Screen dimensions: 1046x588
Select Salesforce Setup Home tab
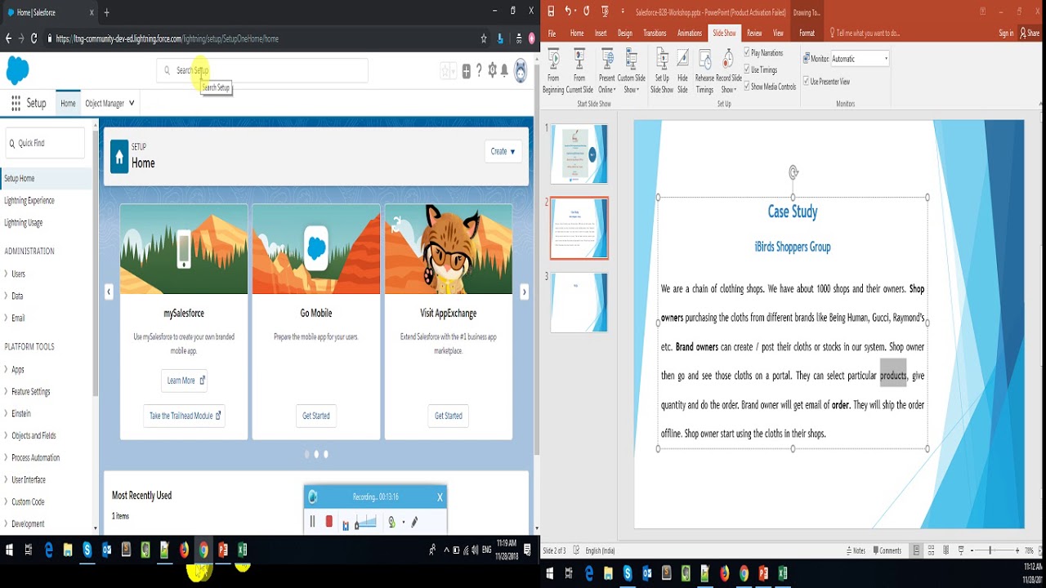tap(68, 104)
